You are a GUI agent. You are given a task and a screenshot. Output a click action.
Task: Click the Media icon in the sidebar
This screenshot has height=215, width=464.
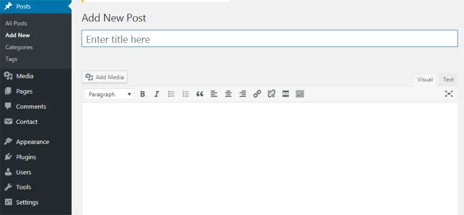point(8,76)
